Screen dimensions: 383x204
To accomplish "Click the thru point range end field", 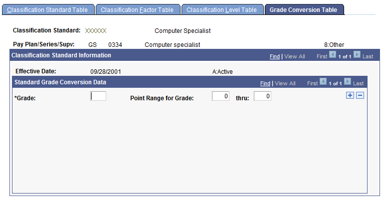I will pos(262,96).
